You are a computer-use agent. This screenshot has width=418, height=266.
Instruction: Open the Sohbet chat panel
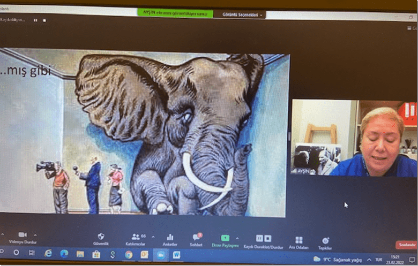pyautogui.click(x=196, y=240)
